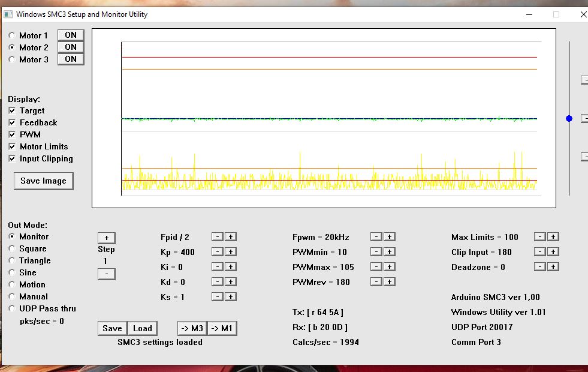Toggle the ON button for Motor 3

[x=71, y=59]
